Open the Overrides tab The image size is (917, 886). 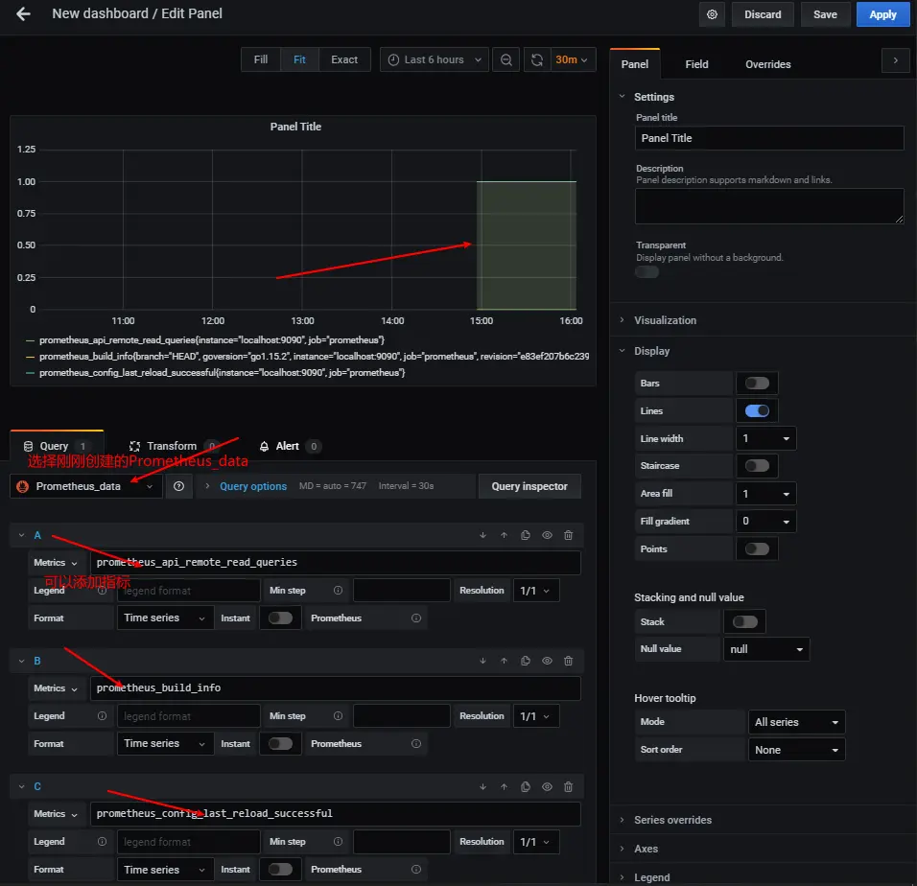pos(768,64)
